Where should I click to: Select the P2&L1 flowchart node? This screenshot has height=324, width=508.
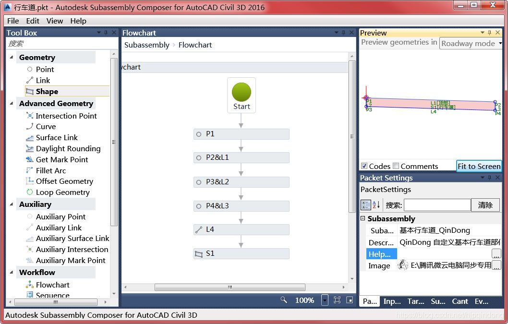point(242,157)
